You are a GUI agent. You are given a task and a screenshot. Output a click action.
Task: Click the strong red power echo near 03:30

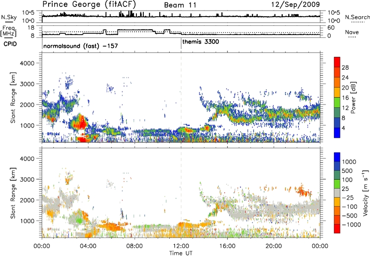pyautogui.click(x=82, y=122)
